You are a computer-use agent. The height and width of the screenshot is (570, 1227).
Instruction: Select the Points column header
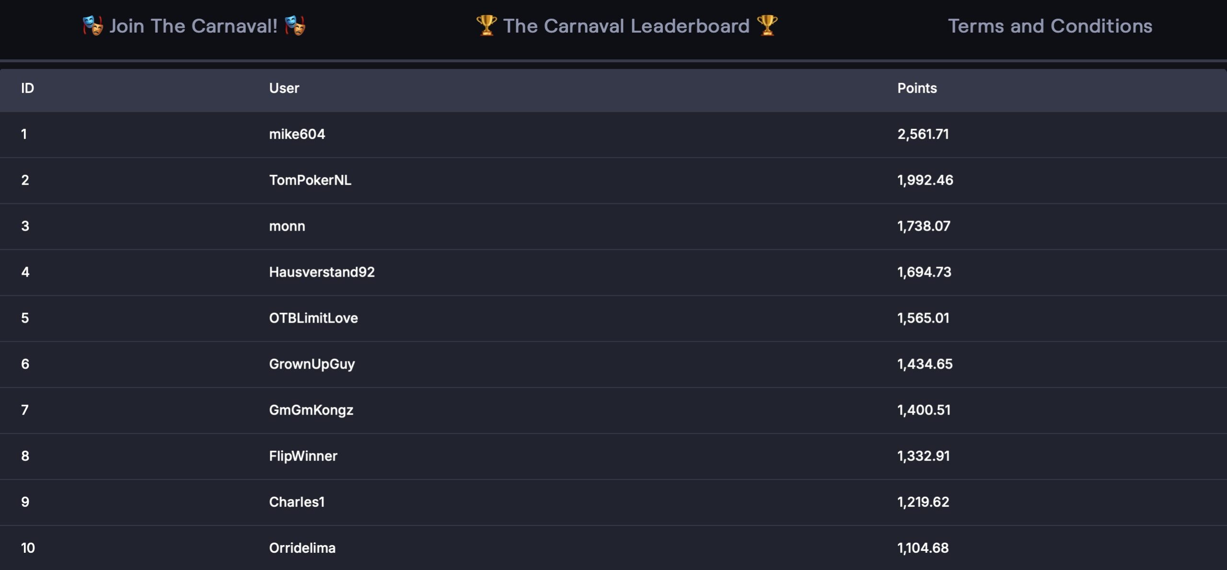917,88
